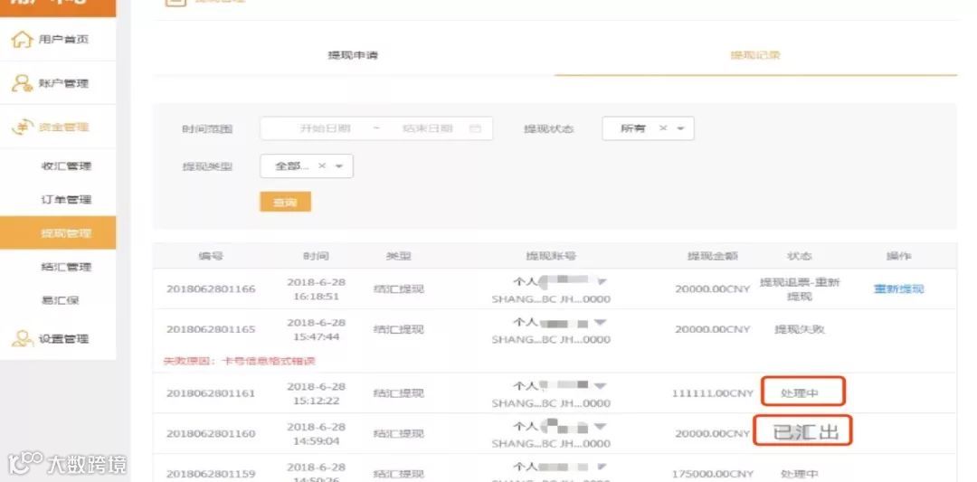Go to 易汇保 submenu item

coord(60,301)
